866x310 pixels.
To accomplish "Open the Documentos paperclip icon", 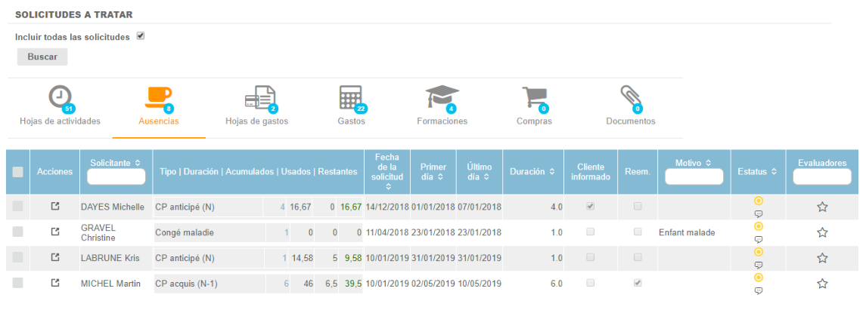I will click(x=630, y=97).
